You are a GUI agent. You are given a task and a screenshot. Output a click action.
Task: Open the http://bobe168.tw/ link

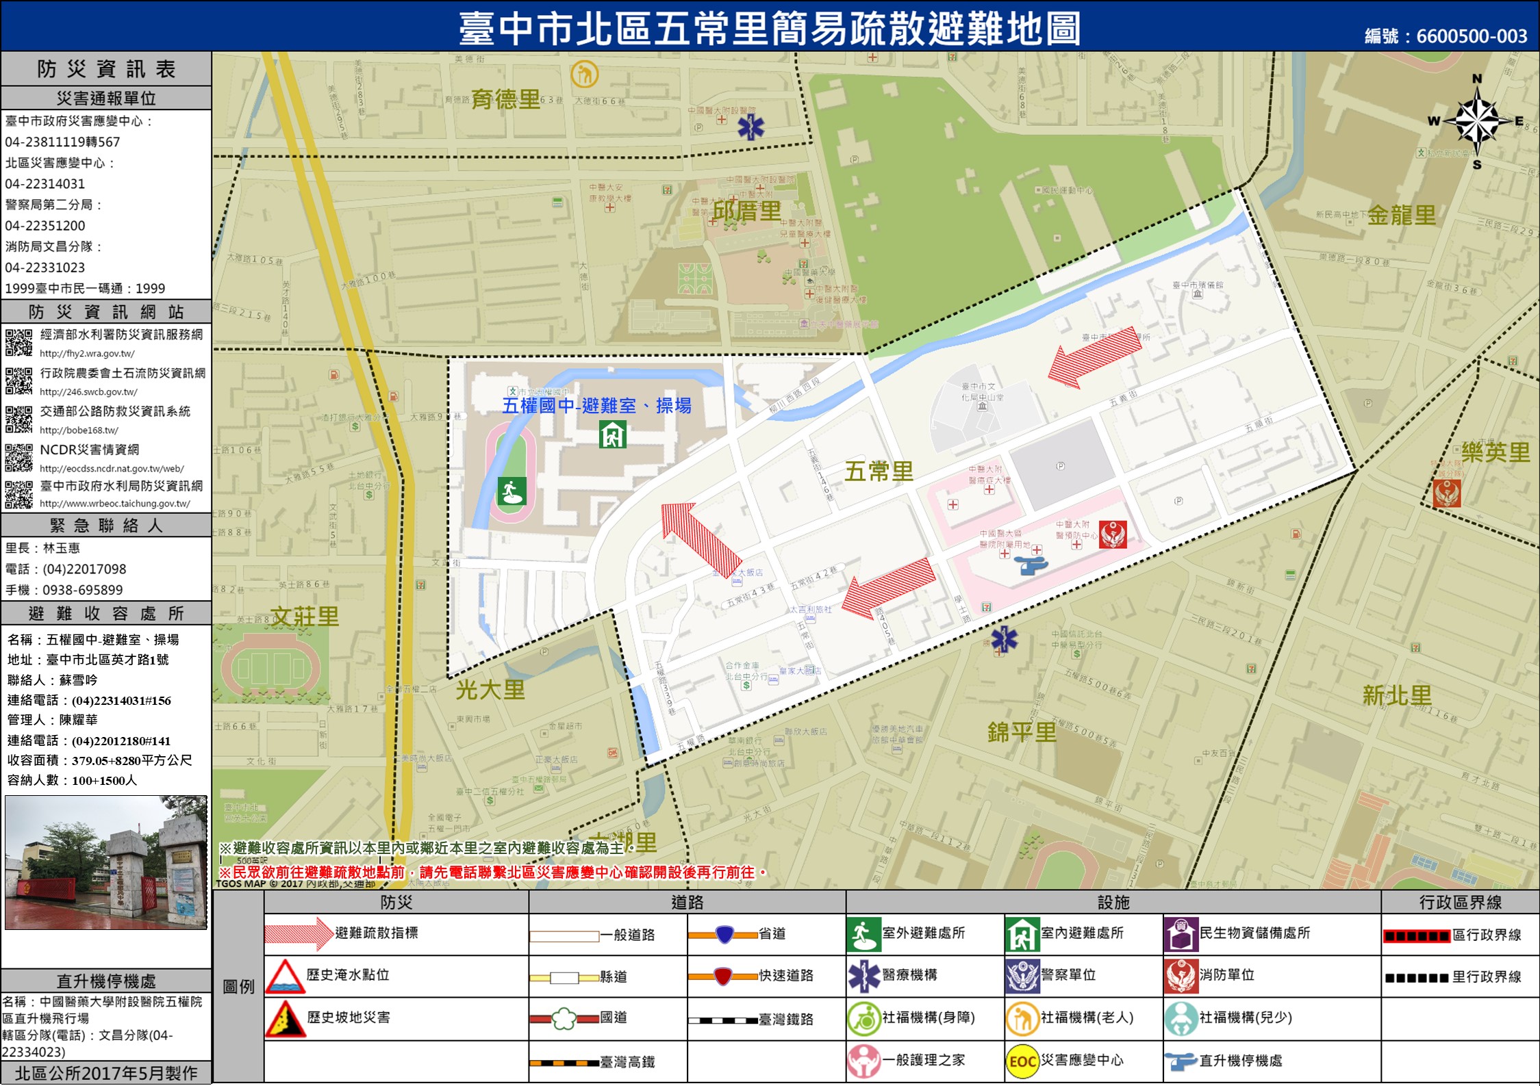pos(79,430)
